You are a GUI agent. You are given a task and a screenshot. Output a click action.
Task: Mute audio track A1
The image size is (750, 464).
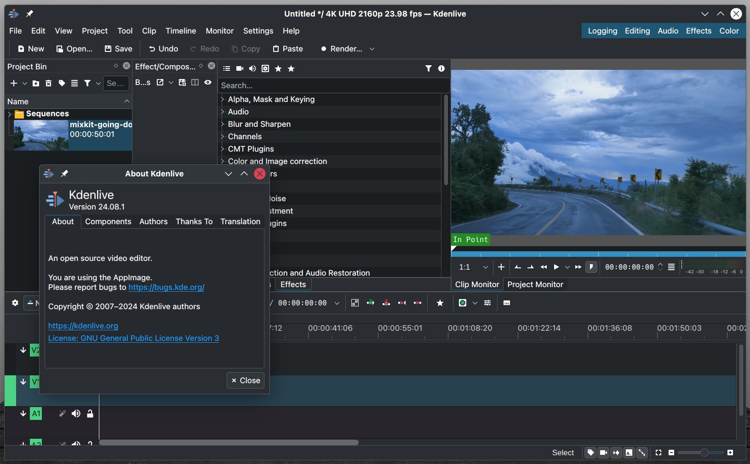click(x=76, y=413)
